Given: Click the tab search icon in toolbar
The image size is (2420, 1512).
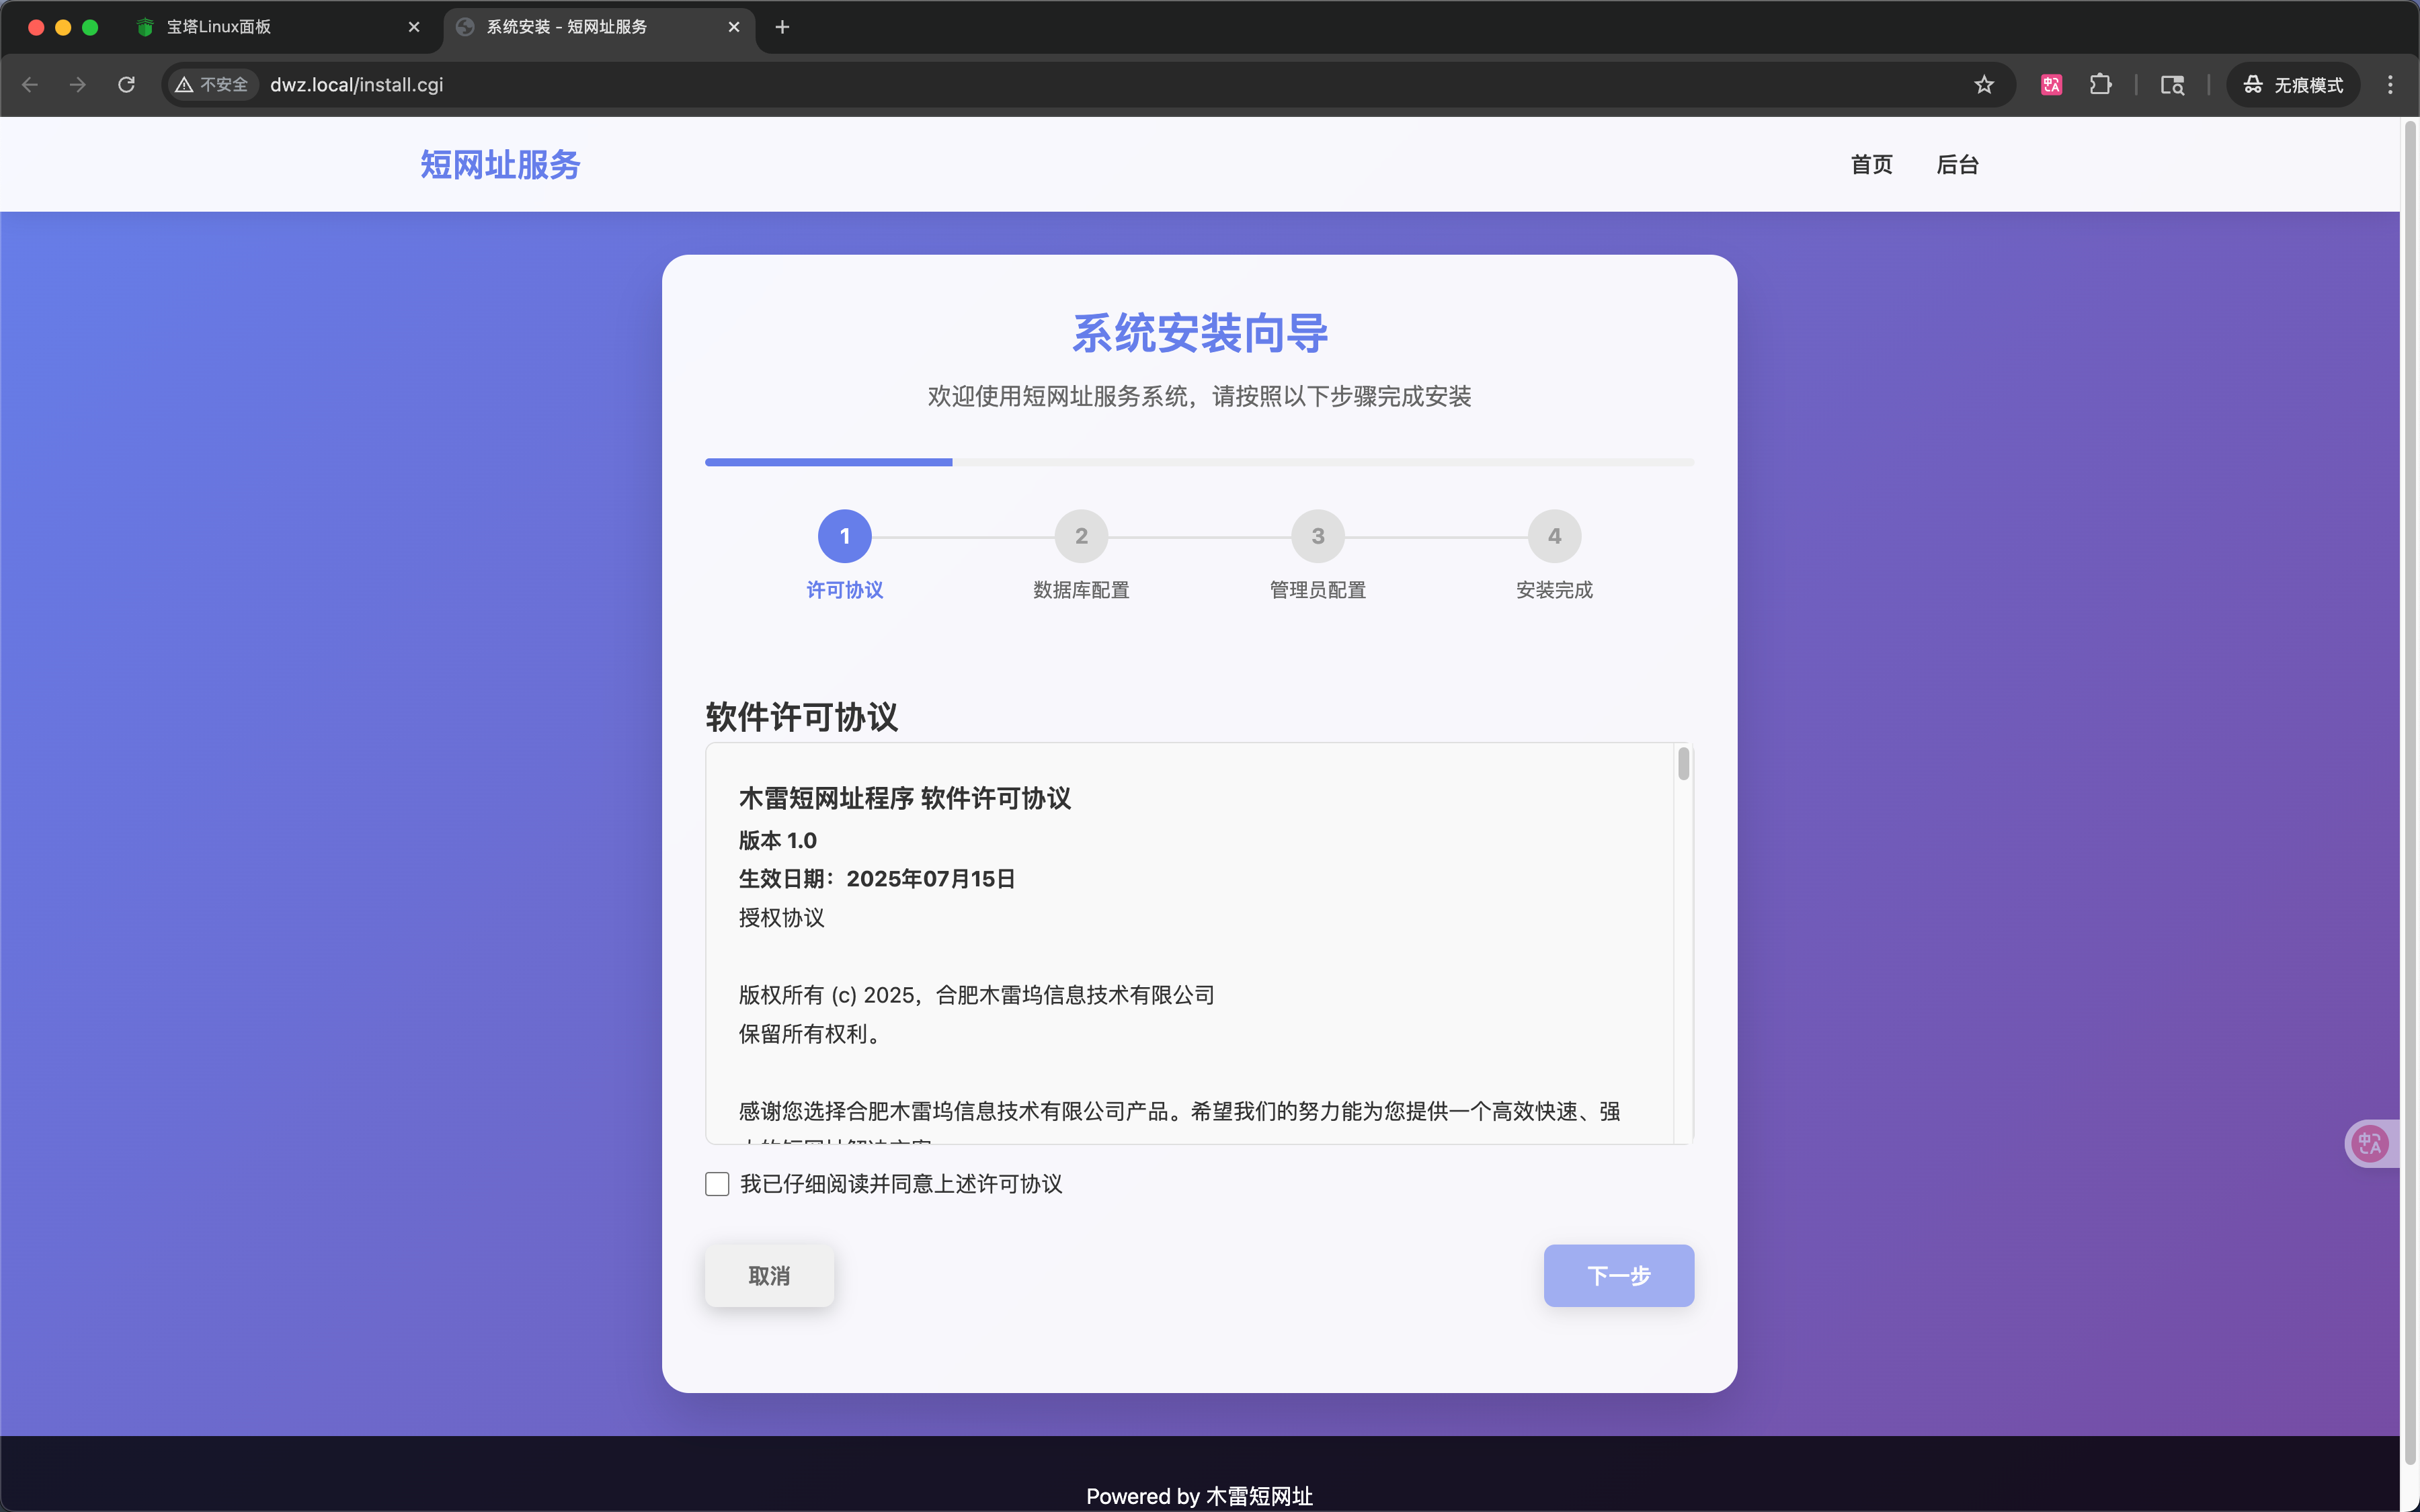Looking at the screenshot, I should [x=2172, y=85].
